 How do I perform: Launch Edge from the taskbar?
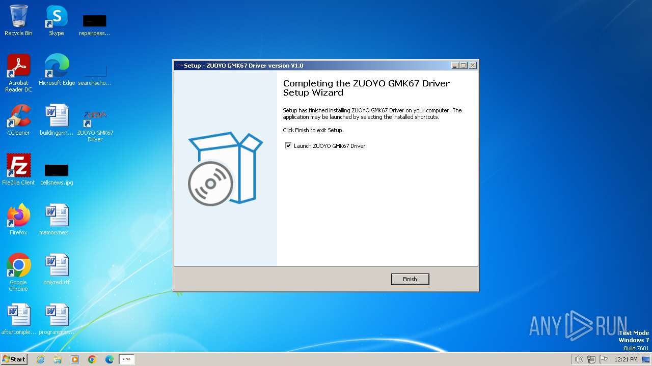pos(110,359)
